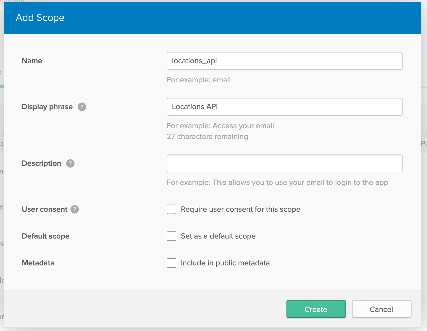Select the locations_api text in Name
Viewport: 427px width, 331px height.
(194, 61)
